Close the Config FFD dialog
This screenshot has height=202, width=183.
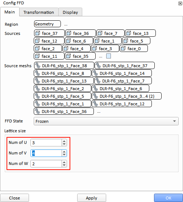[180, 3]
